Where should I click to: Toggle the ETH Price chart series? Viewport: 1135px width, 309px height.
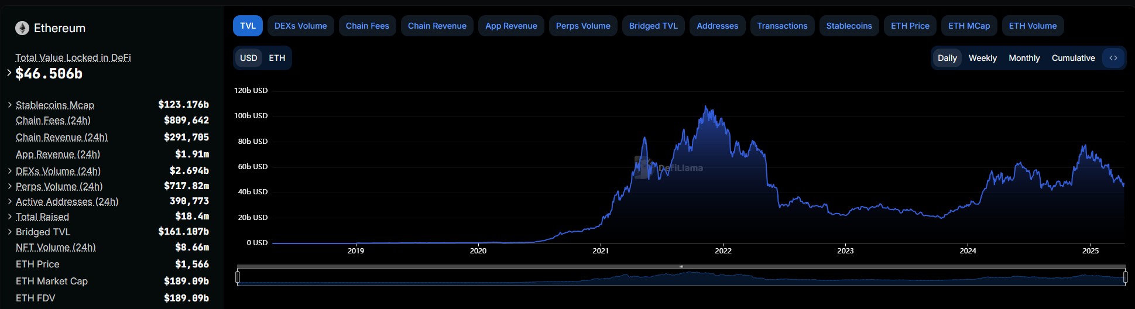(x=910, y=26)
